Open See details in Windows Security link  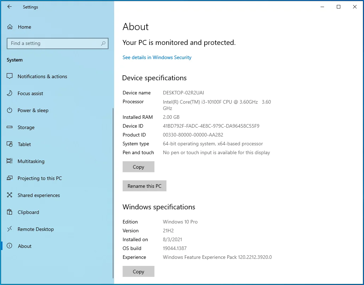pos(157,57)
